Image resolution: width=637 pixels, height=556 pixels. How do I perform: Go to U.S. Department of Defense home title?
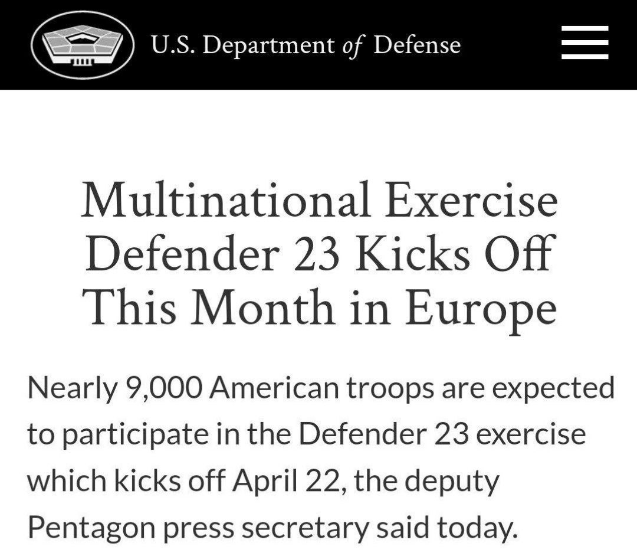pos(306,45)
